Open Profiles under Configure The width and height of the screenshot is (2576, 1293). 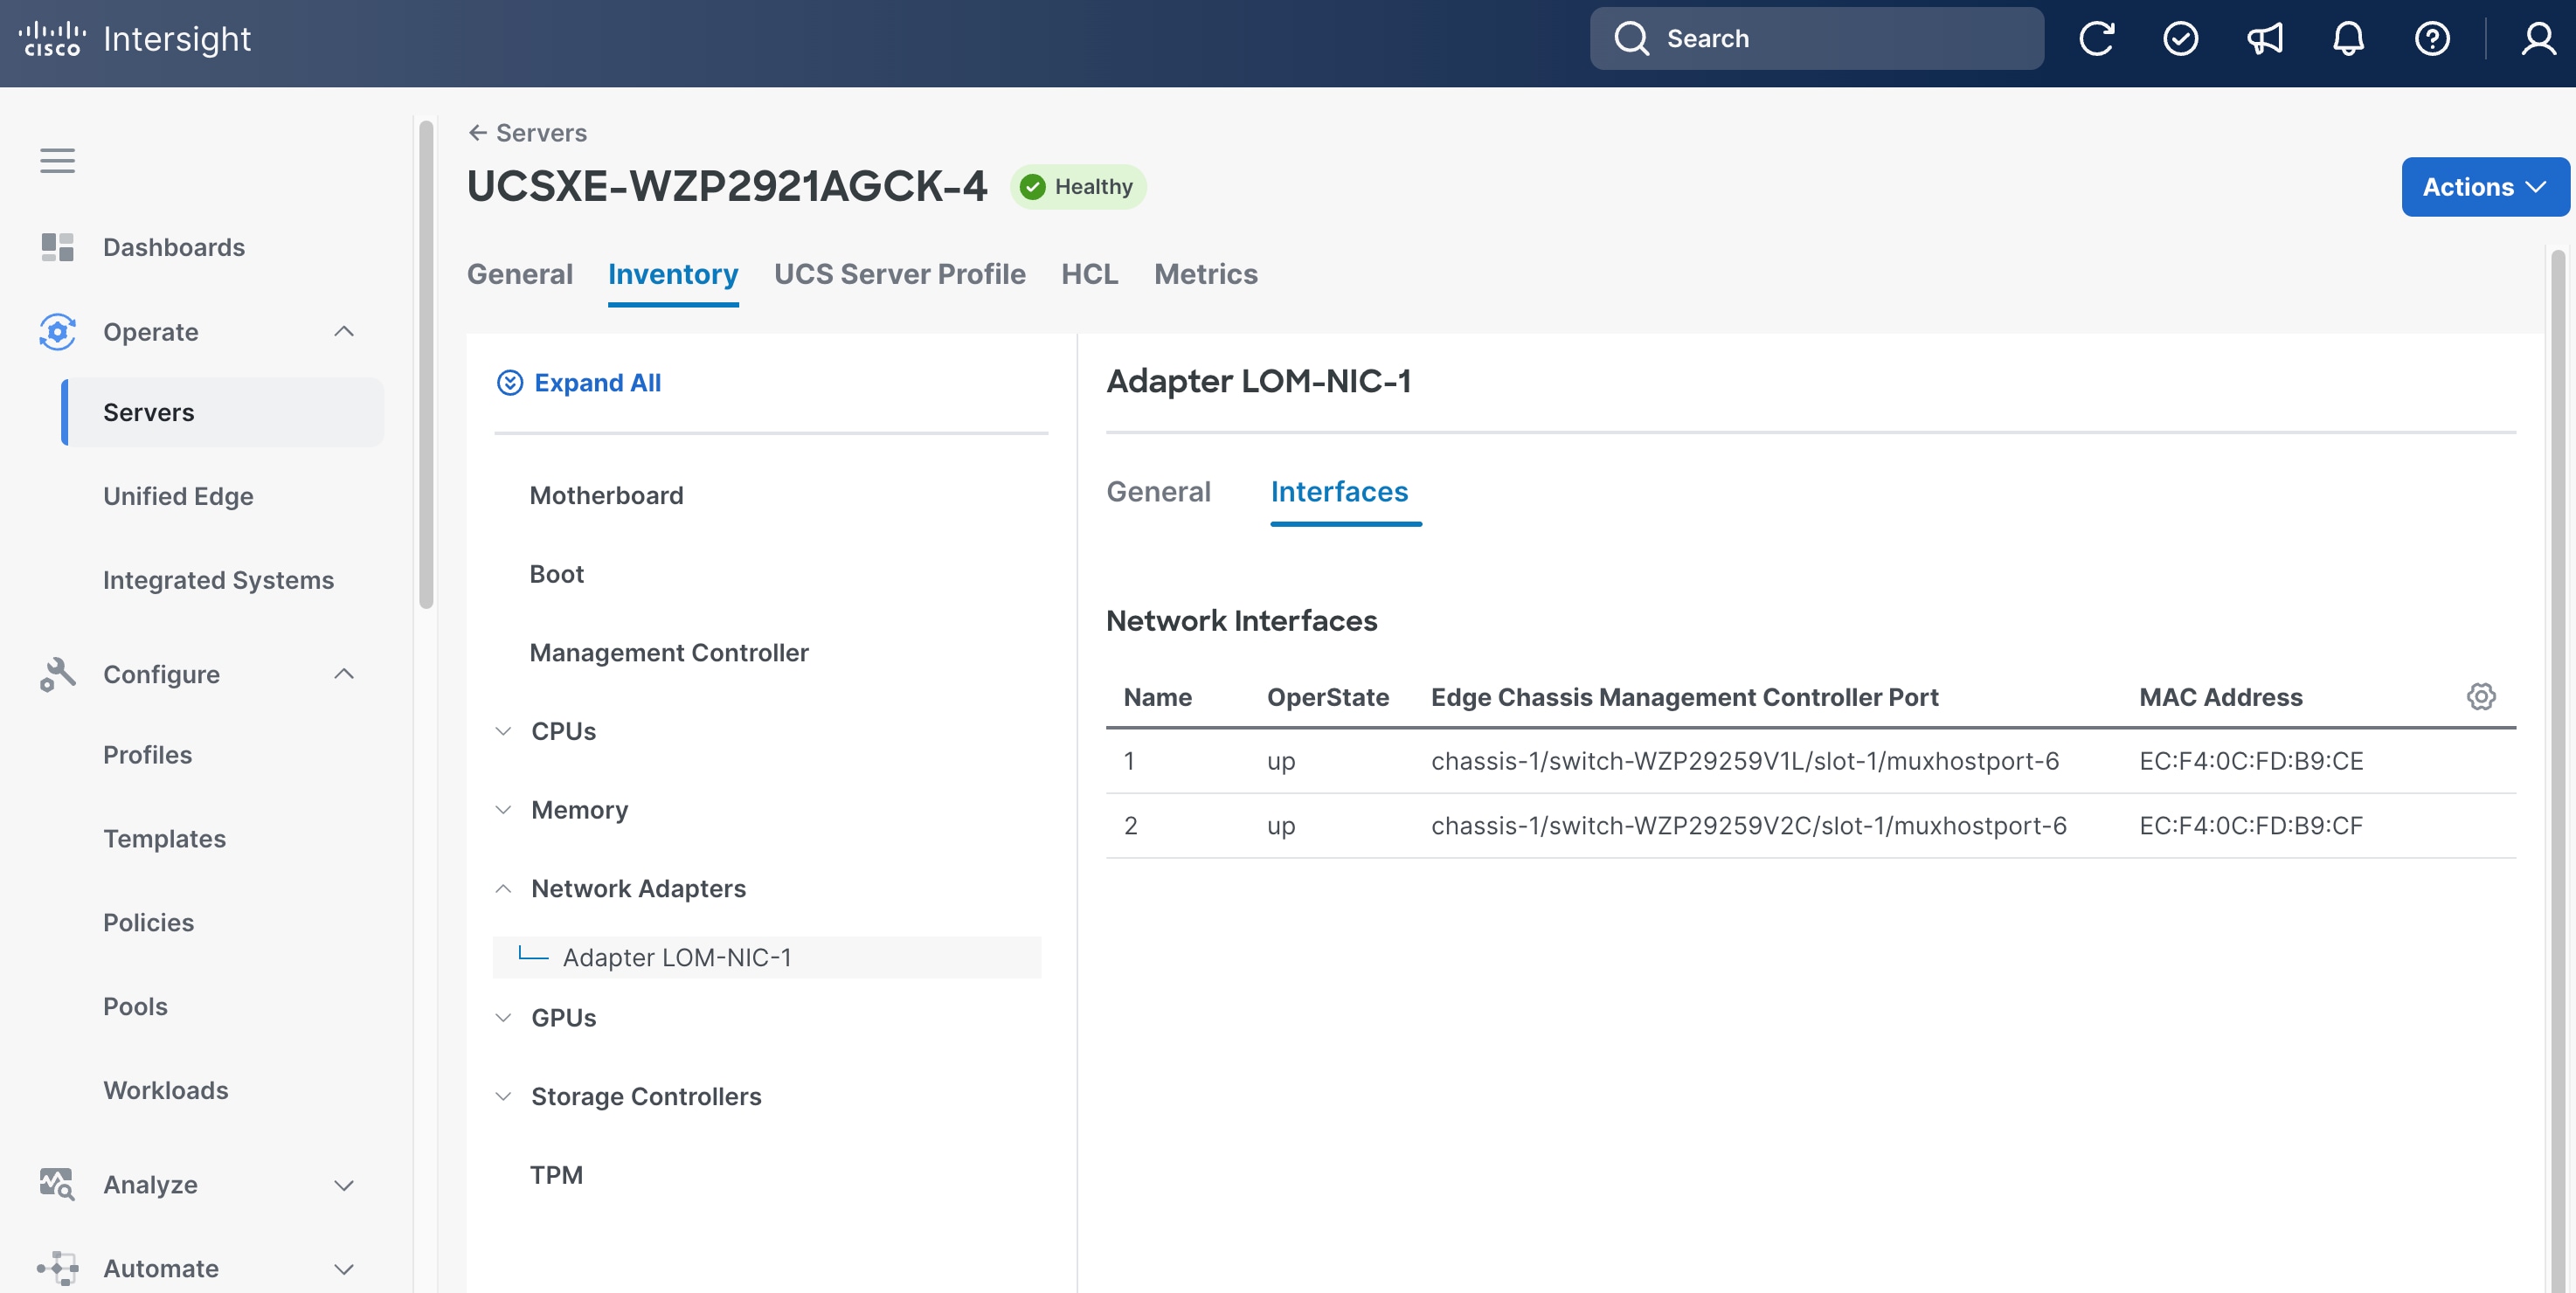pyautogui.click(x=147, y=755)
